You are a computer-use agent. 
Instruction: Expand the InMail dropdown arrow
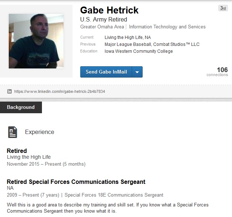coord(137,72)
